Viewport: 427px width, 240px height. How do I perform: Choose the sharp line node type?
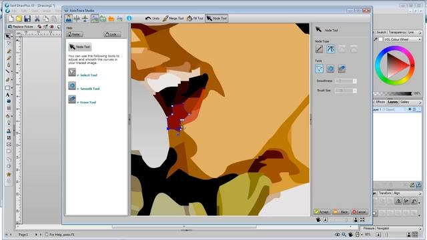[x=319, y=49]
